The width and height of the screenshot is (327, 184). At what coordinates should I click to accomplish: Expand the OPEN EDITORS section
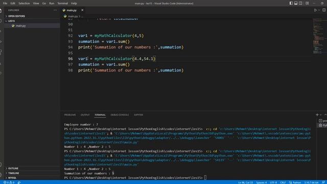tap(32, 16)
